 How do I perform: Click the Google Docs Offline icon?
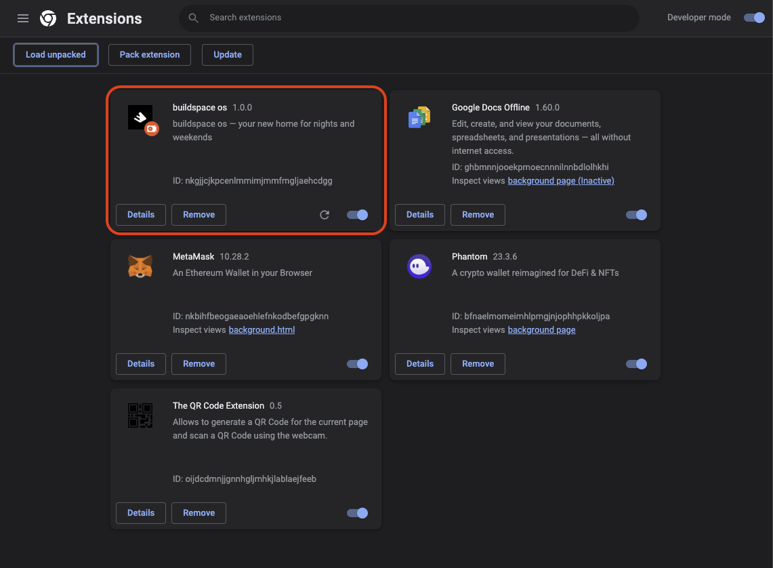point(419,118)
